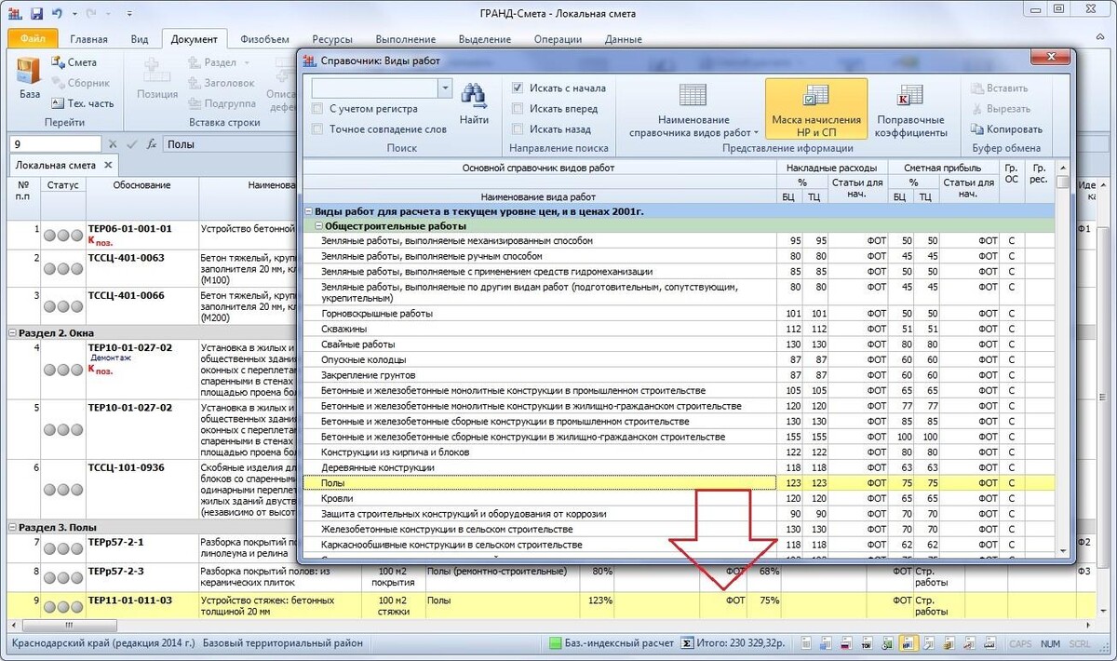The image size is (1117, 661).
Task: Switch to the Выполнение ribbon tab
Action: point(406,39)
